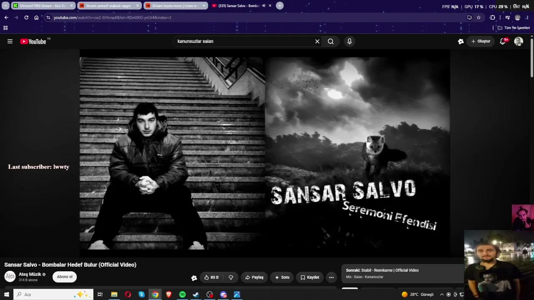Screen dimensions: 534x300
Task: Switch to the arabesk rapper tab
Action: [109, 5]
